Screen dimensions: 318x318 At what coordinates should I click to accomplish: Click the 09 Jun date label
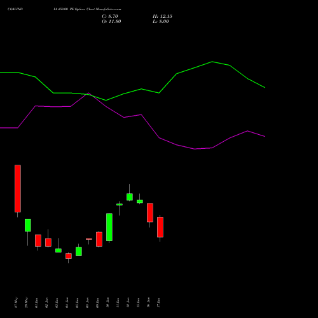tap(98, 303)
